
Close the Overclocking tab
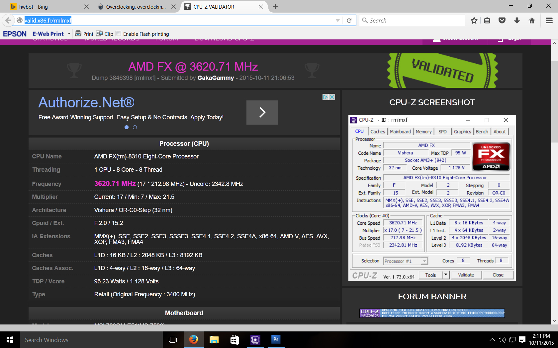coord(173,7)
